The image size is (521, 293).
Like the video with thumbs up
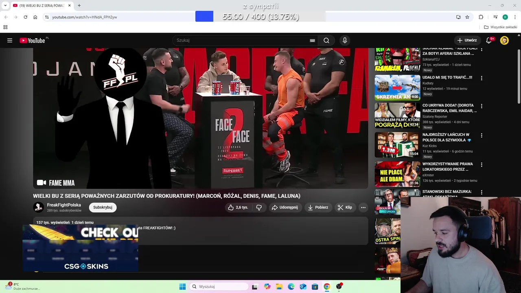(238, 208)
